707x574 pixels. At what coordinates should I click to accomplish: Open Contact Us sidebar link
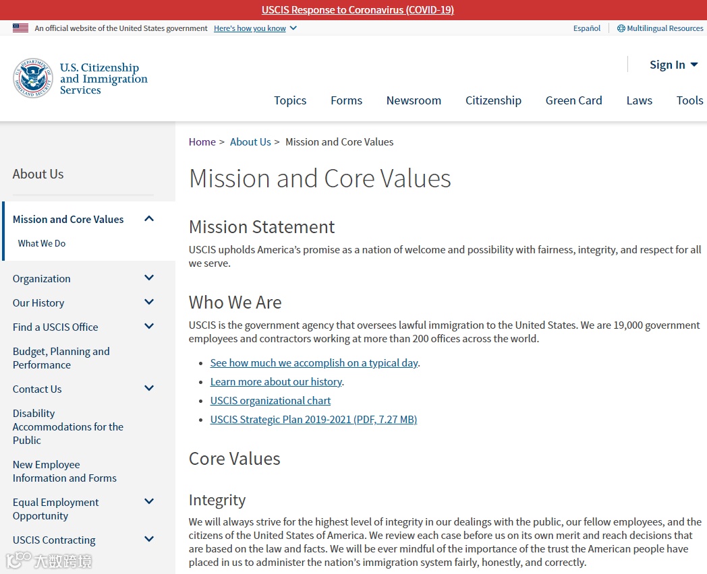tap(37, 389)
